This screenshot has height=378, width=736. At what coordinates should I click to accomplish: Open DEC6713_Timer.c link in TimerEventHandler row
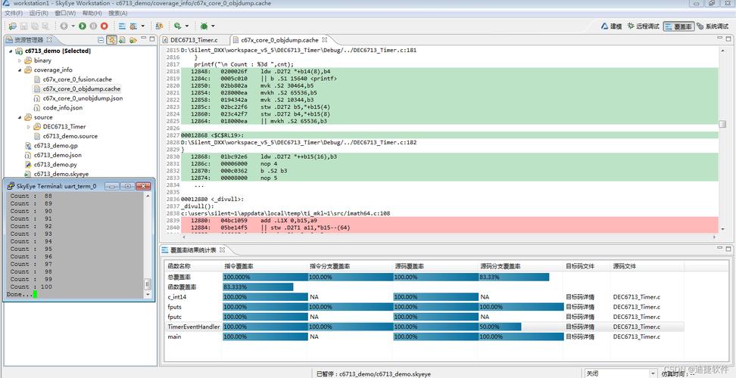636,327
